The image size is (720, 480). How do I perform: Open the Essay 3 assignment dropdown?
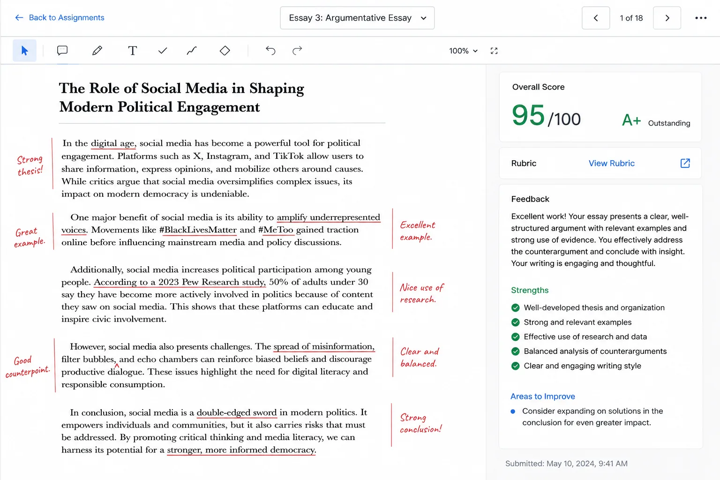coord(357,18)
